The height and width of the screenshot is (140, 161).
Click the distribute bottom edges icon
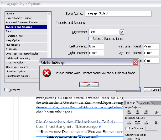coord(146,122)
